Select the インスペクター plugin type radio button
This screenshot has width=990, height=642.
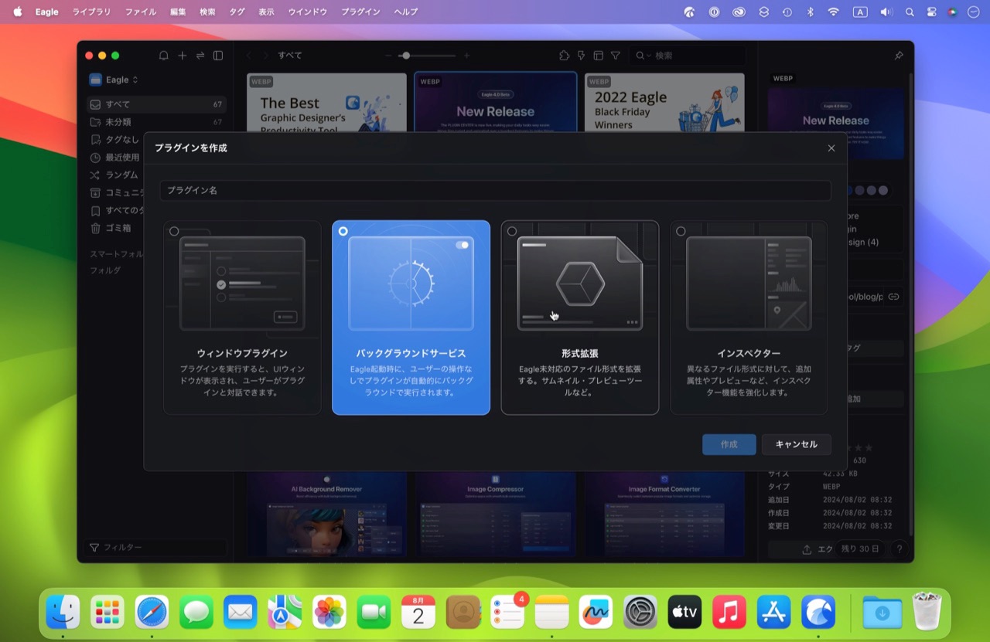point(681,231)
